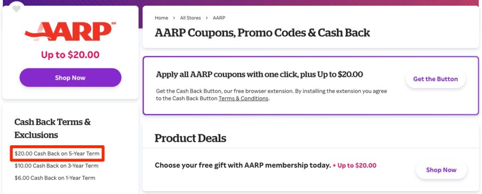Click the Get the Button button

coord(435,79)
